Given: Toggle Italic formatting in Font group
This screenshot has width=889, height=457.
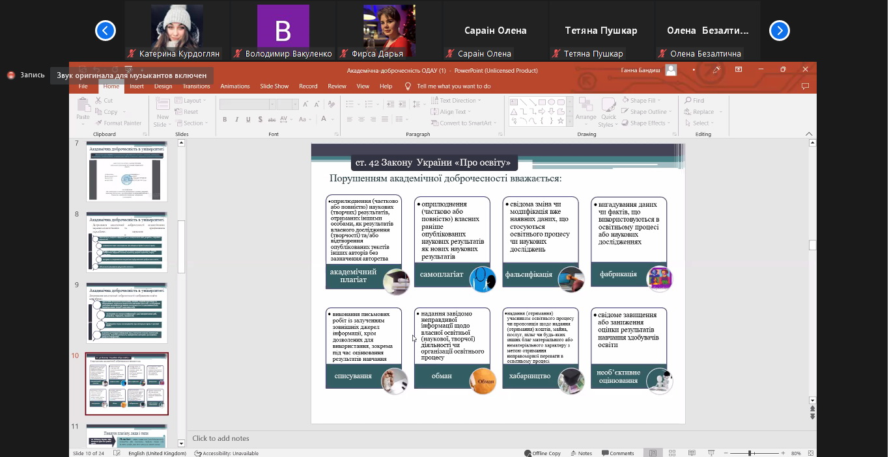Looking at the screenshot, I should coord(236,120).
